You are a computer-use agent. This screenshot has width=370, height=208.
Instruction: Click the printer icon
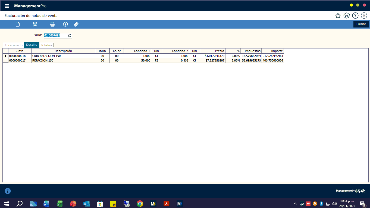[52, 24]
